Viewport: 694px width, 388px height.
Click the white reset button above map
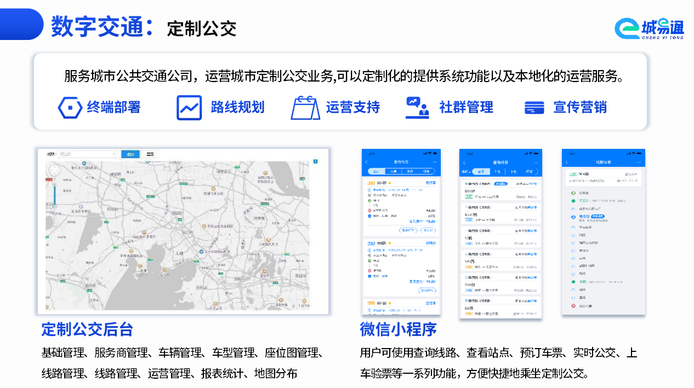(150, 154)
